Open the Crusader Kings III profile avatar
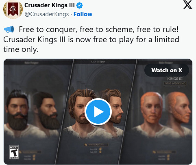 coord(13,9)
